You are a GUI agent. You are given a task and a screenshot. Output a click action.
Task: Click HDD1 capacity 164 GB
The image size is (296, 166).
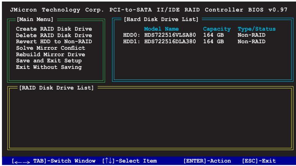click(213, 41)
